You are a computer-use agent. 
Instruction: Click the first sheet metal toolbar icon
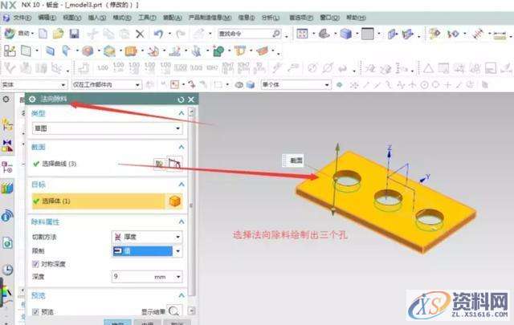pos(10,51)
